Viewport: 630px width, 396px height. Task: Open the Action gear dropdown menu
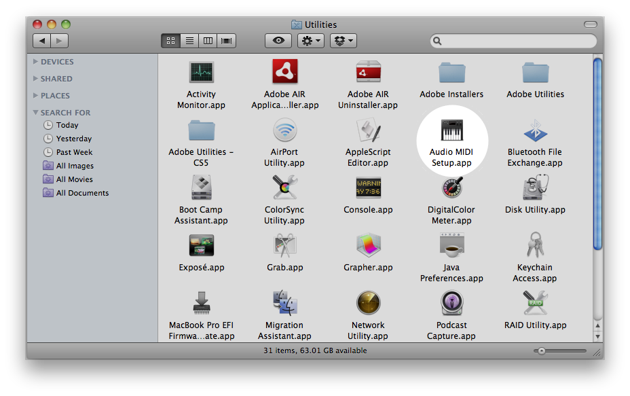[x=311, y=41]
